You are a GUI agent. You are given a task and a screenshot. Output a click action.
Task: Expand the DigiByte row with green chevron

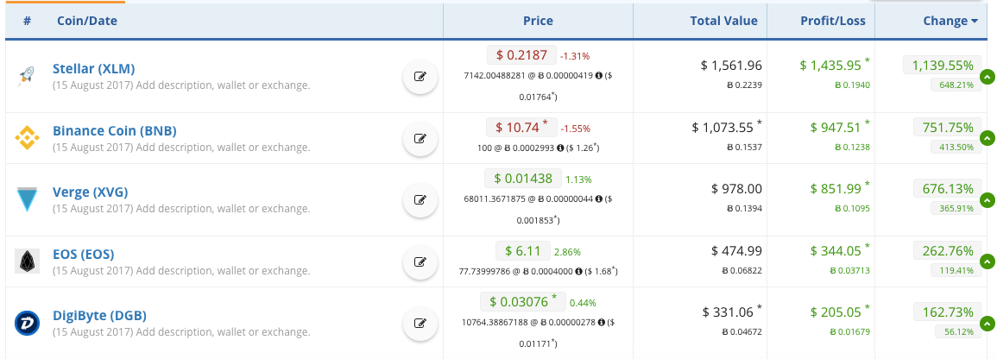coord(987,323)
